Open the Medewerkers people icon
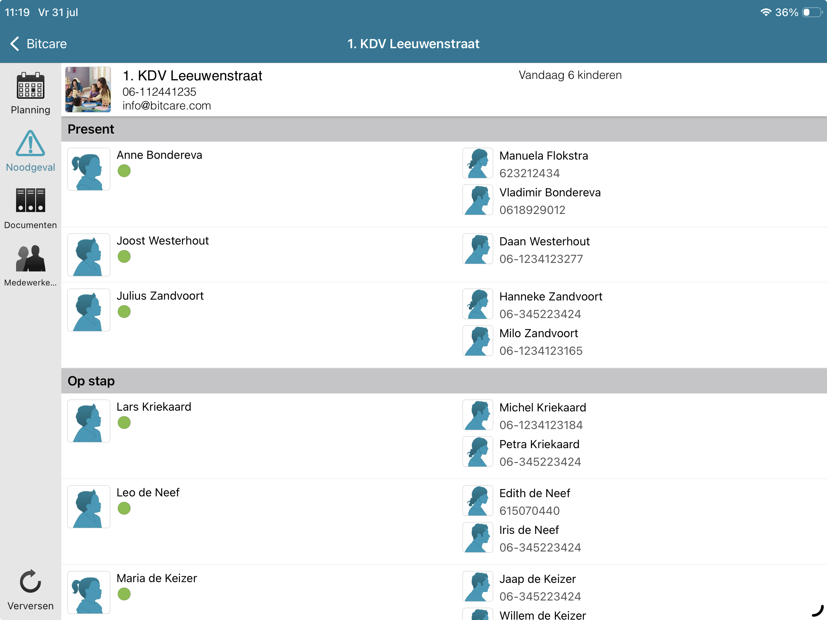The width and height of the screenshot is (827, 620). [x=31, y=258]
